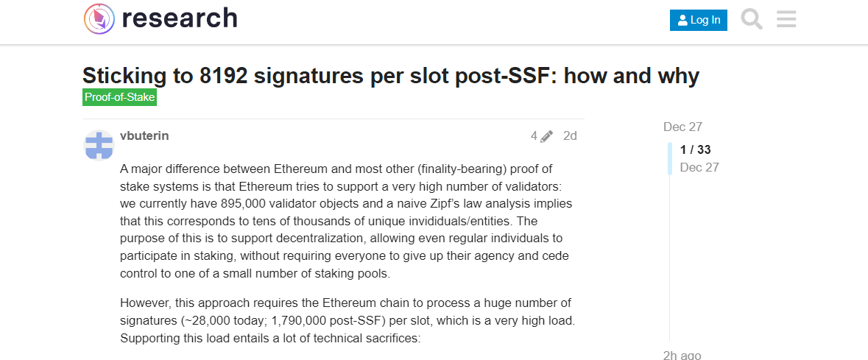This screenshot has height=360, width=868.
Task: Click the edit count number 4
Action: 534,135
